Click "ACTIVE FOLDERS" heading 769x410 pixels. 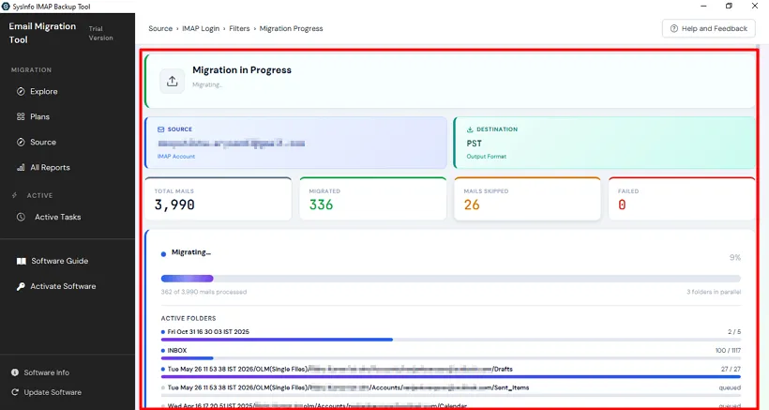[x=188, y=318]
